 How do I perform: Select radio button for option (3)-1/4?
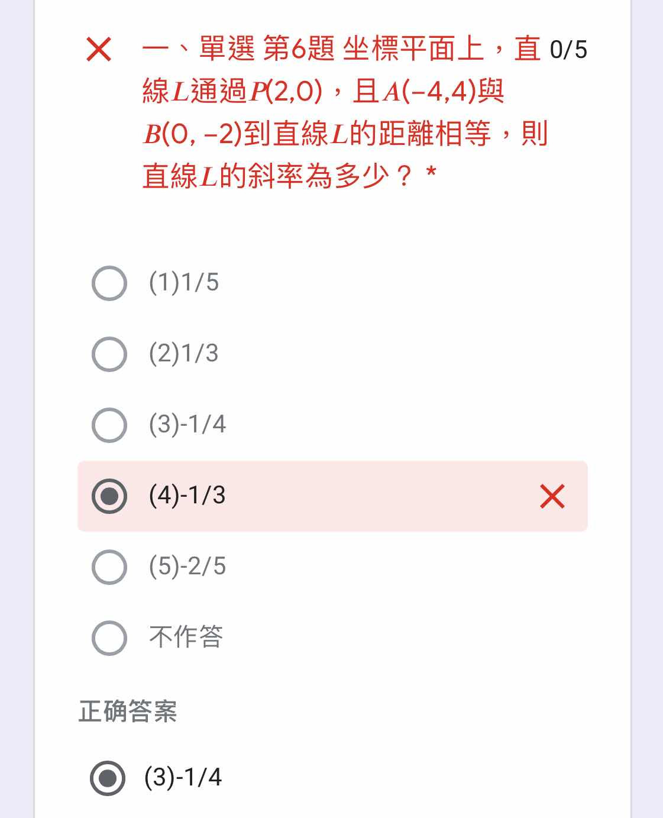click(x=109, y=425)
